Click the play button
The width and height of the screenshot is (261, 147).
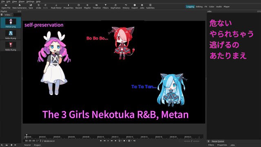click(108, 141)
